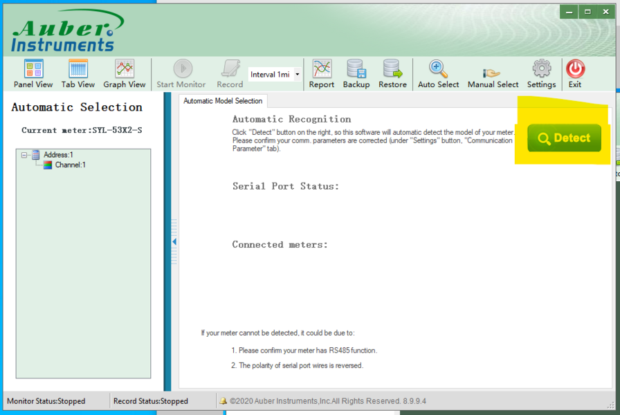Open the Interval dropdown list

pos(298,75)
